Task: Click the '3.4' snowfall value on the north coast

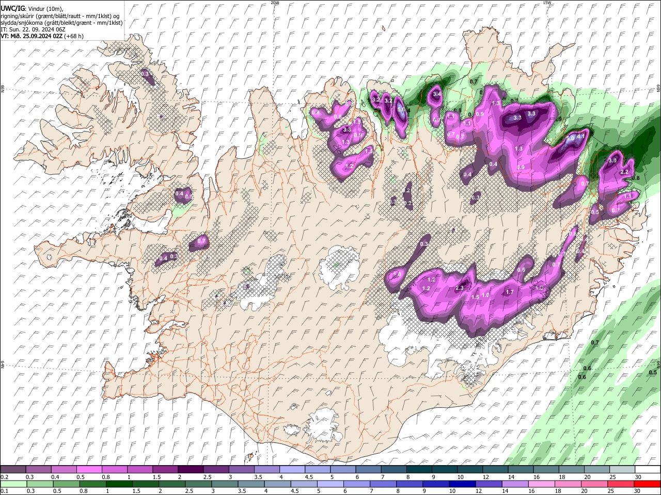Action: (437, 94)
